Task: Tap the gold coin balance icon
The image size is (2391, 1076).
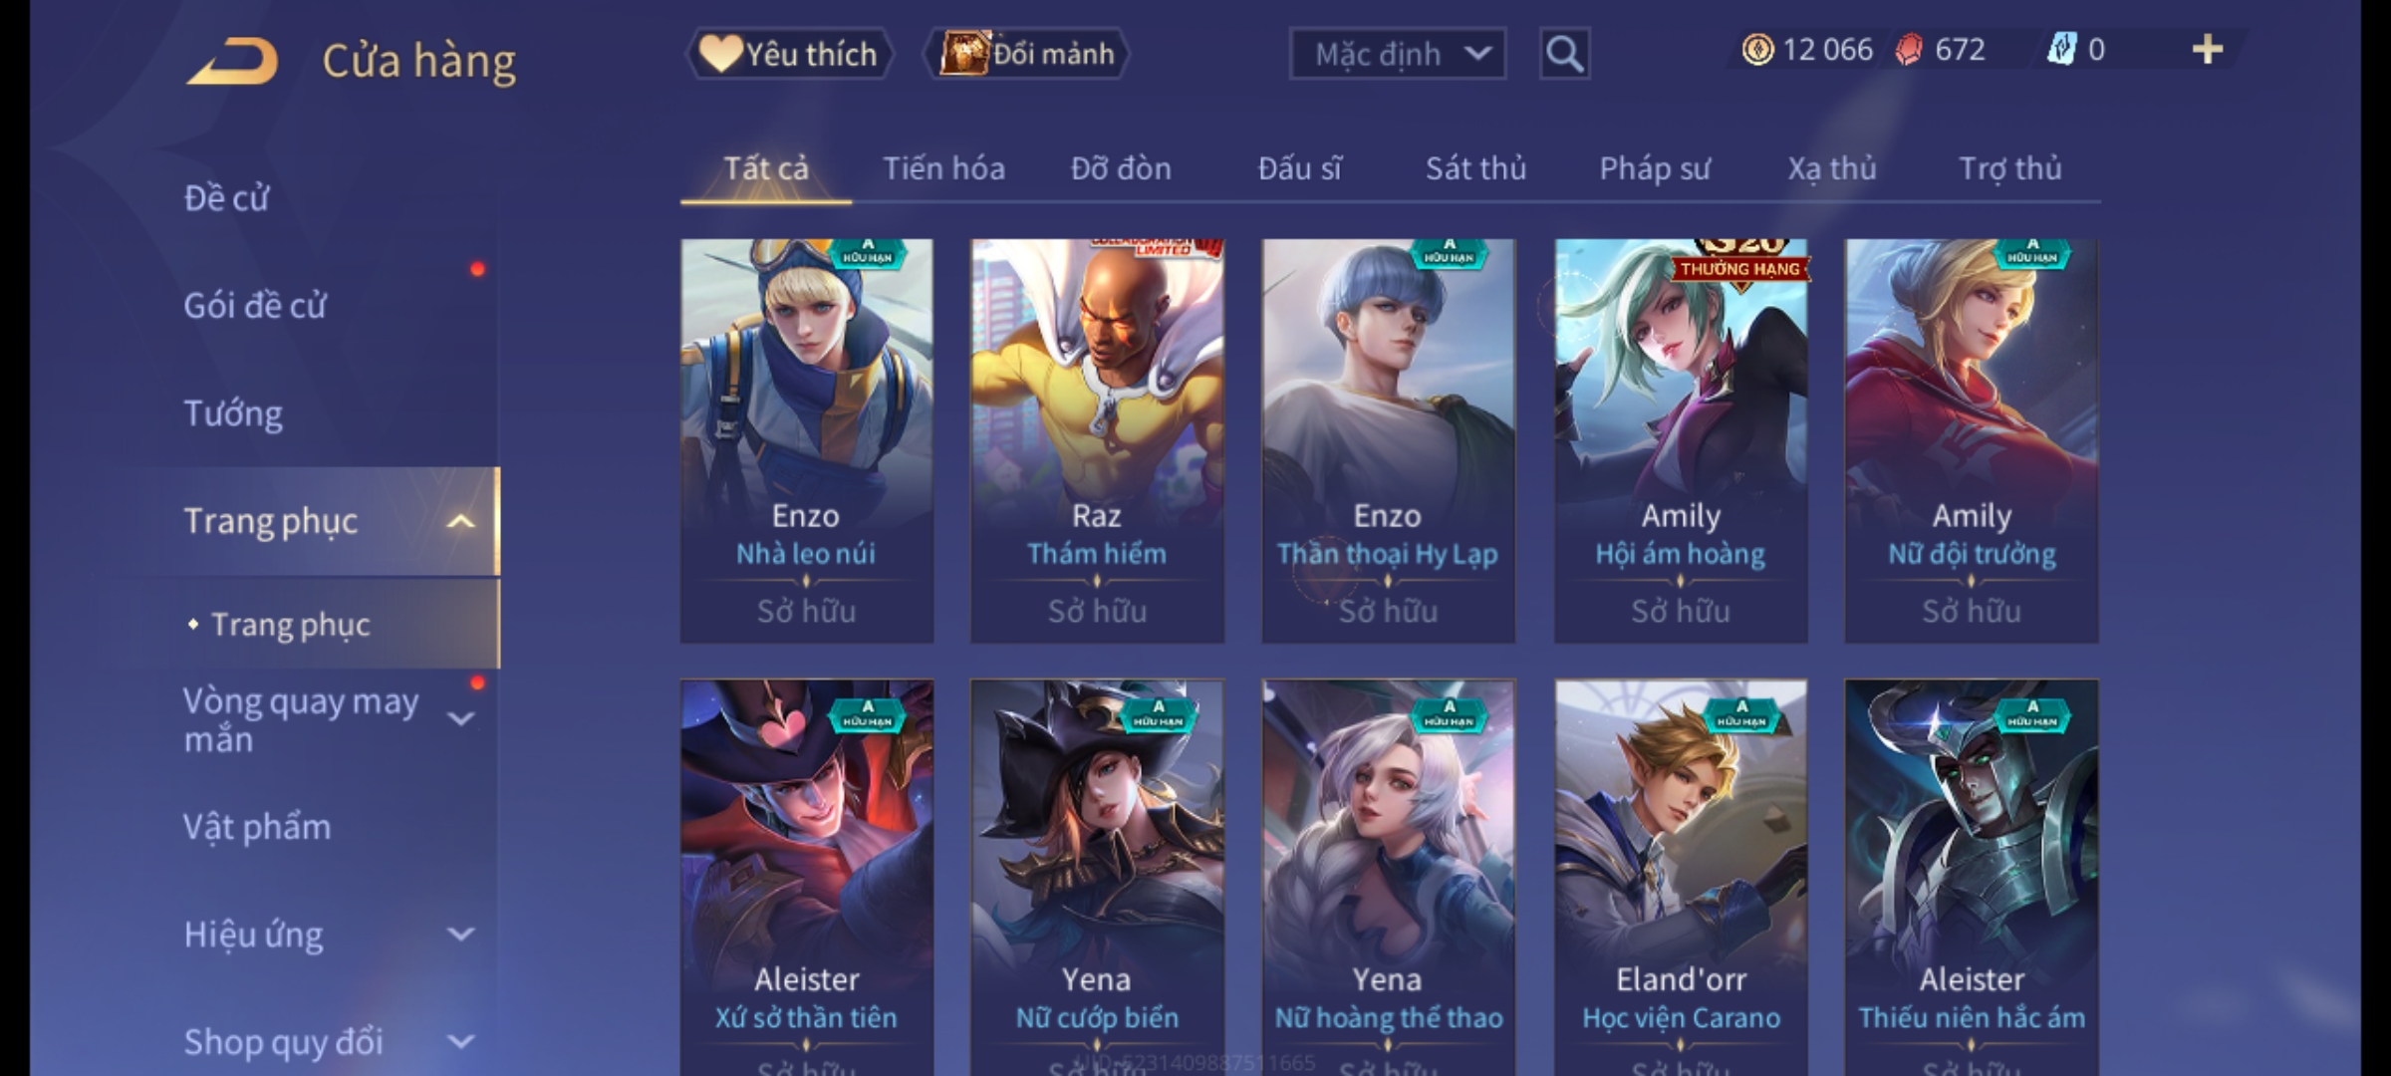Action: point(1757,50)
